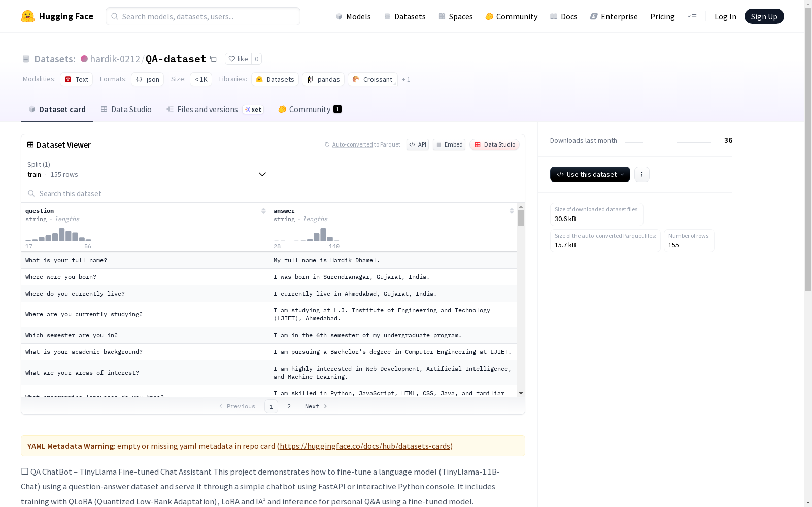
Task: Click the Hugging Face logo icon
Action: (28, 16)
